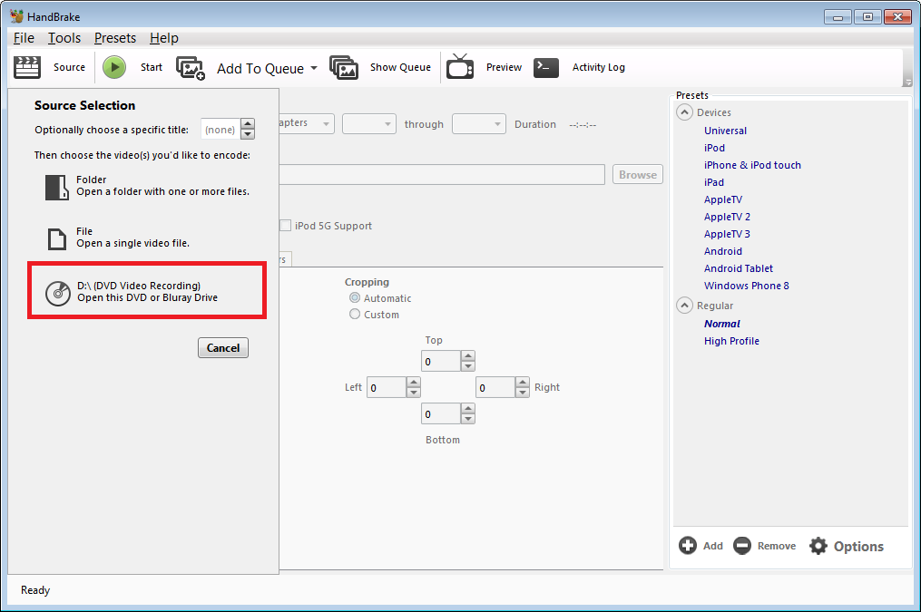Screen dimensions: 921x612
Task: Select the iPad preset
Action: click(713, 182)
